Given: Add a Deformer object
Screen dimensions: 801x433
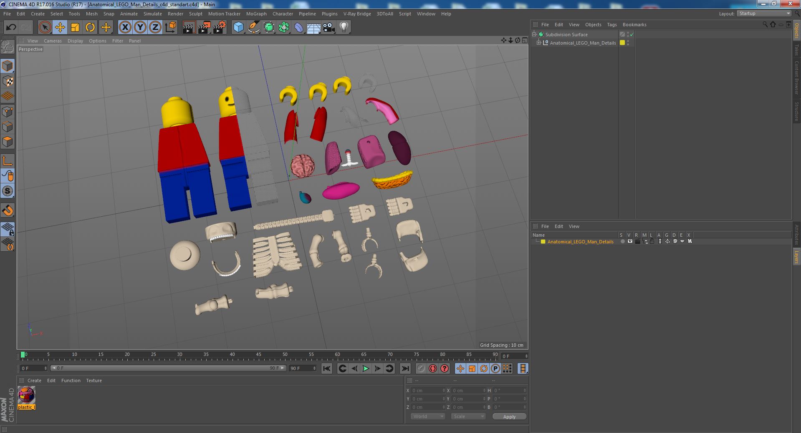Looking at the screenshot, I should [x=299, y=28].
